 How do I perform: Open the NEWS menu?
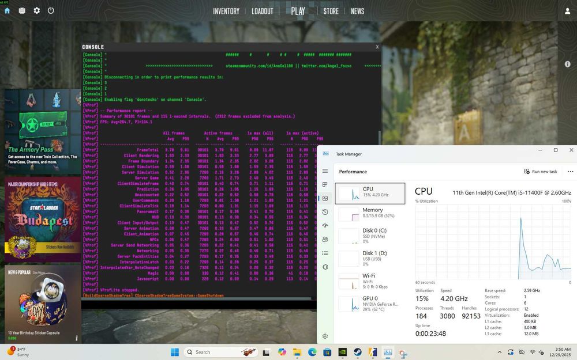pyautogui.click(x=357, y=12)
